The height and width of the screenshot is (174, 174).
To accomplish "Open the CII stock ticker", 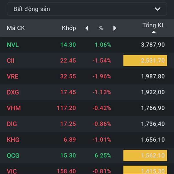I will [10, 61].
